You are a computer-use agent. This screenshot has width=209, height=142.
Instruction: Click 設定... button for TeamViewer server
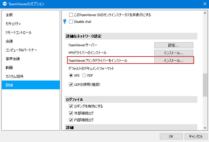(174, 45)
